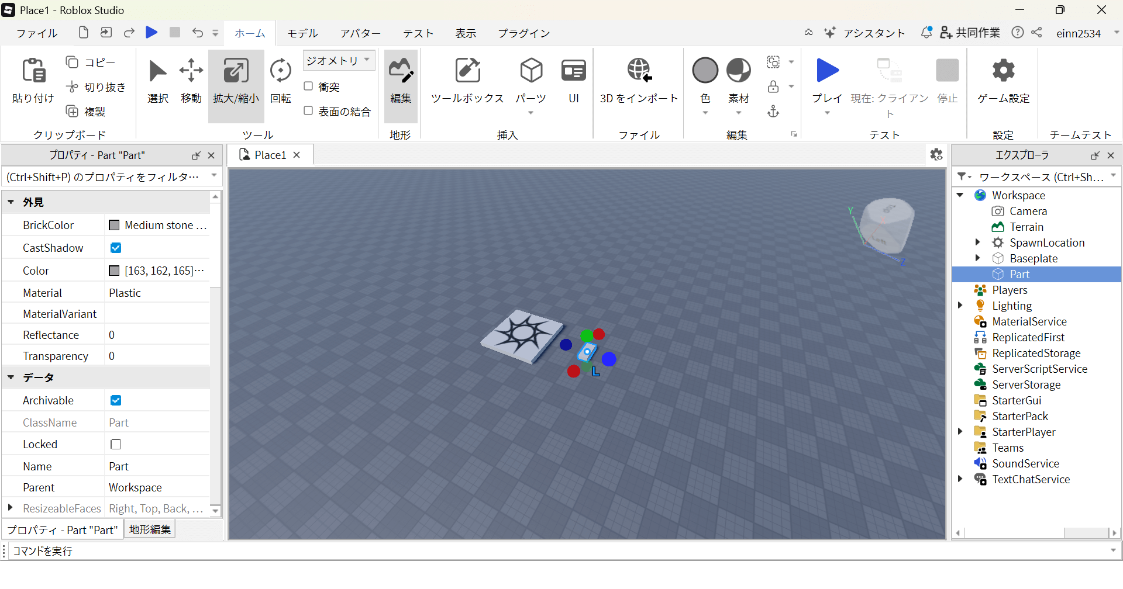Expand the StarterPlayer node

tap(960, 431)
